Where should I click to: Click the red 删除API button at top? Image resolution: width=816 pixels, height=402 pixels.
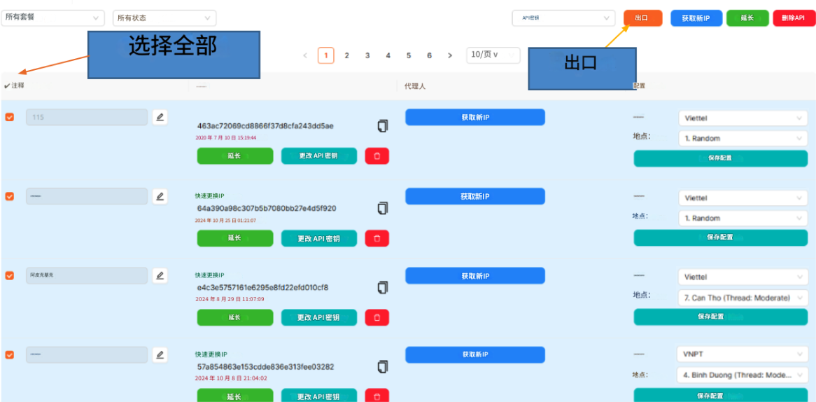click(x=794, y=18)
